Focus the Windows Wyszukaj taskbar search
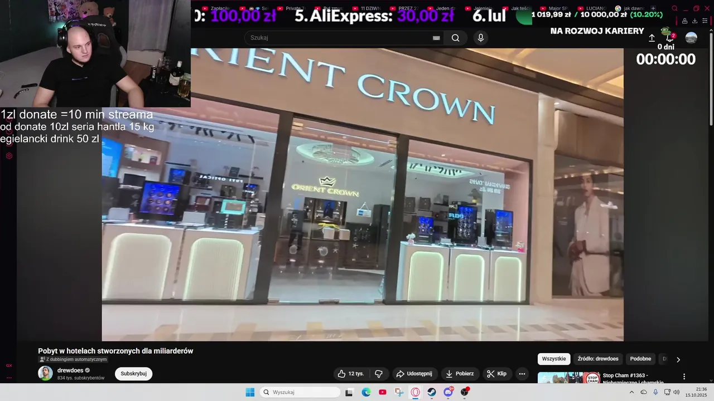This screenshot has width=714, height=401. (x=300, y=392)
